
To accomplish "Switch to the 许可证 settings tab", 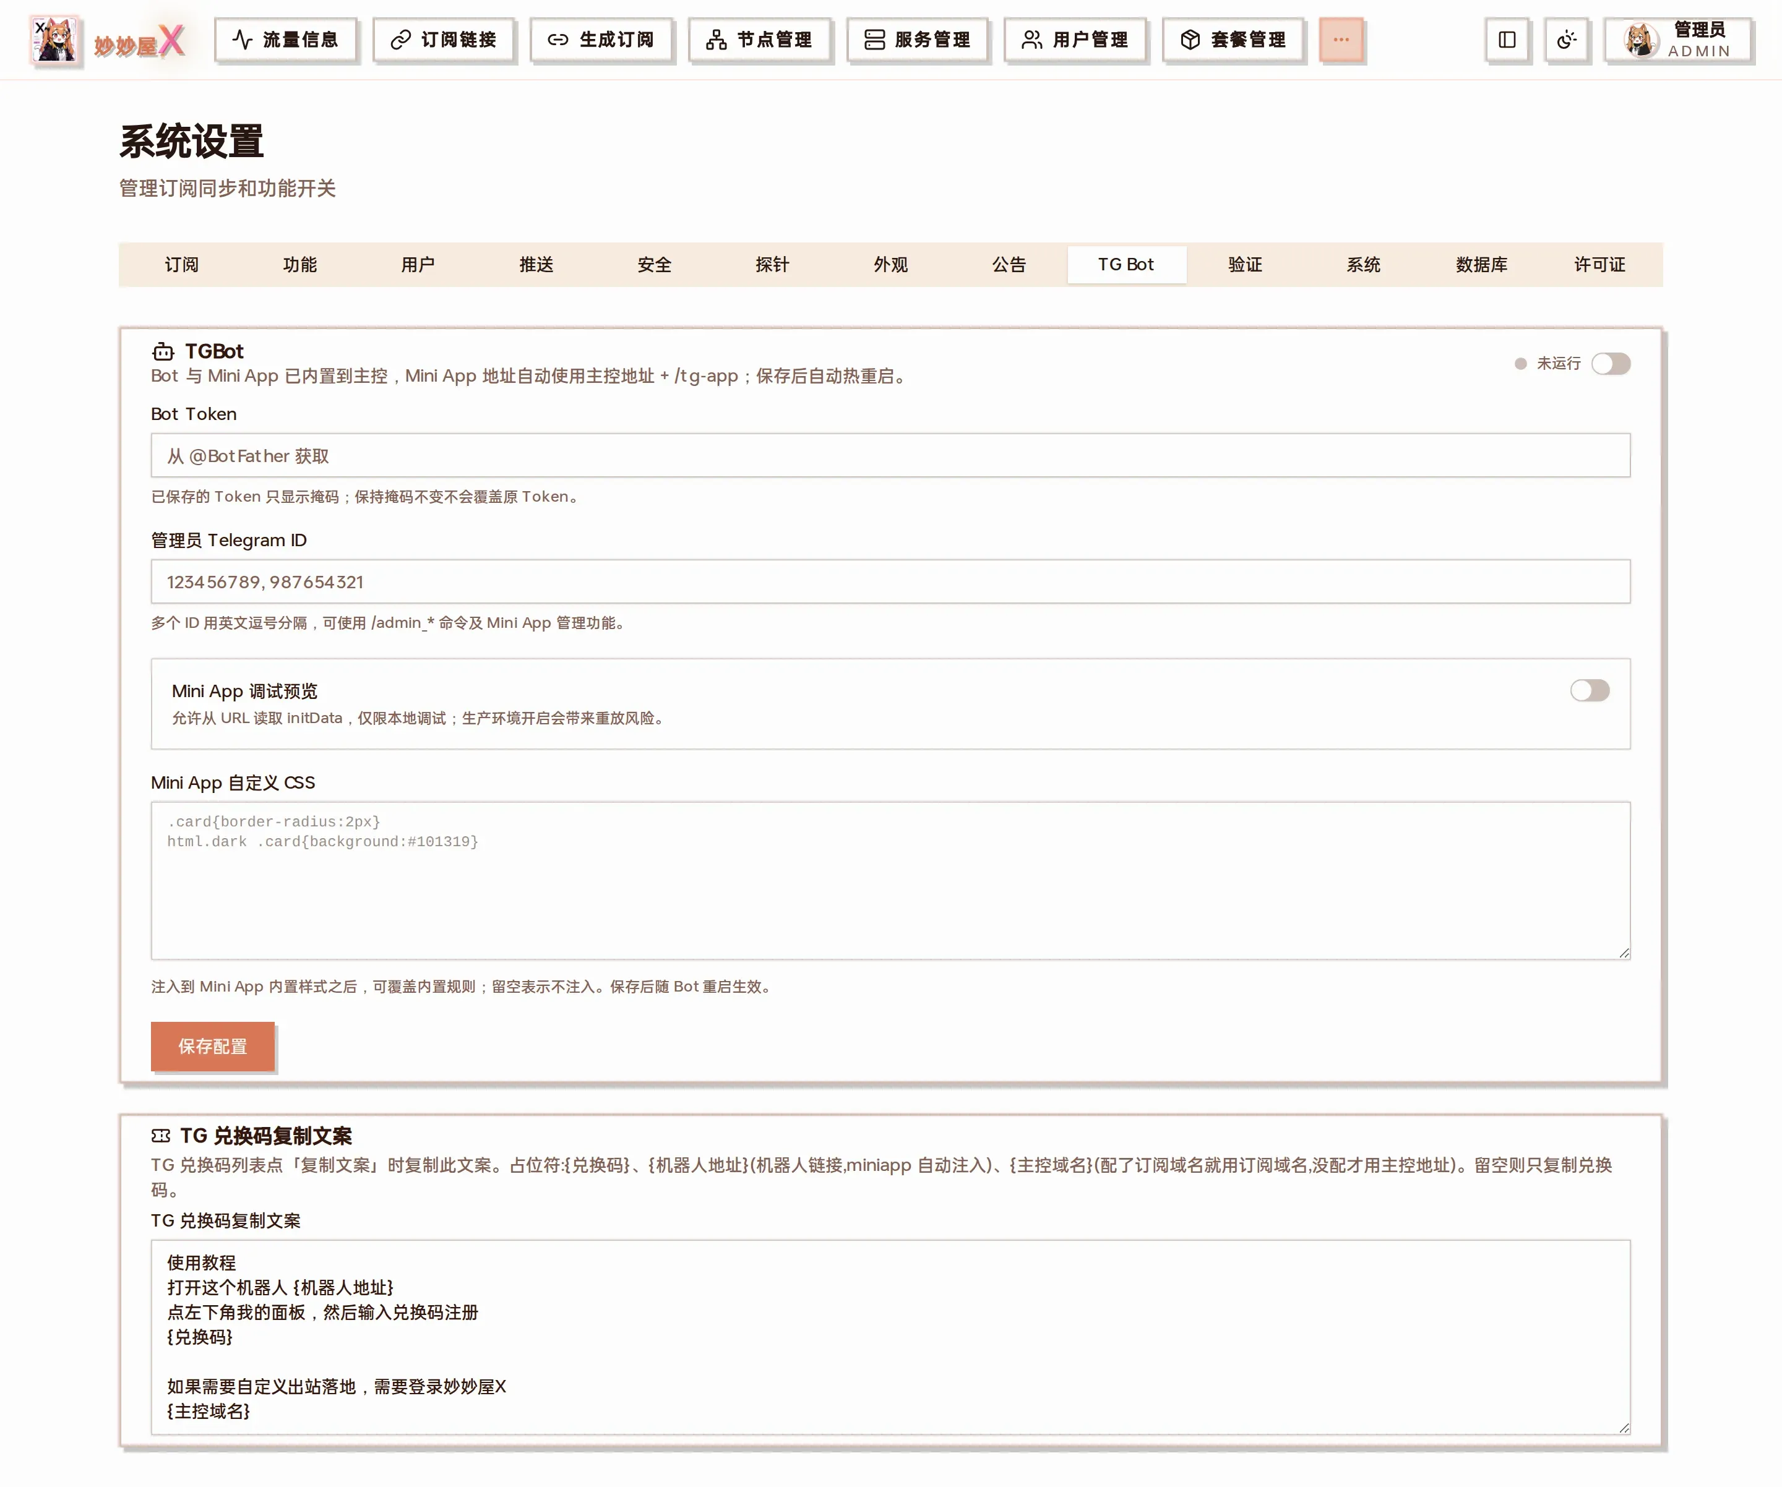I will pos(1599,265).
